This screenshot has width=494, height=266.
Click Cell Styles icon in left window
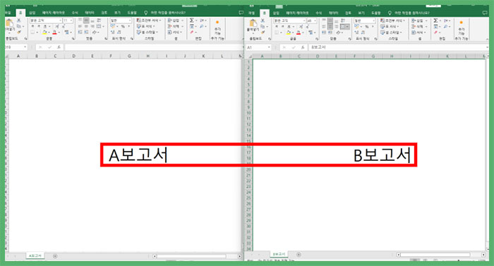point(138,32)
